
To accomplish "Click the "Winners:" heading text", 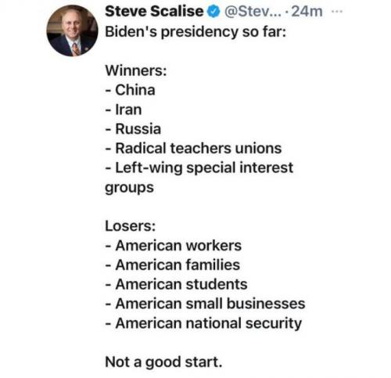I will click(136, 70).
